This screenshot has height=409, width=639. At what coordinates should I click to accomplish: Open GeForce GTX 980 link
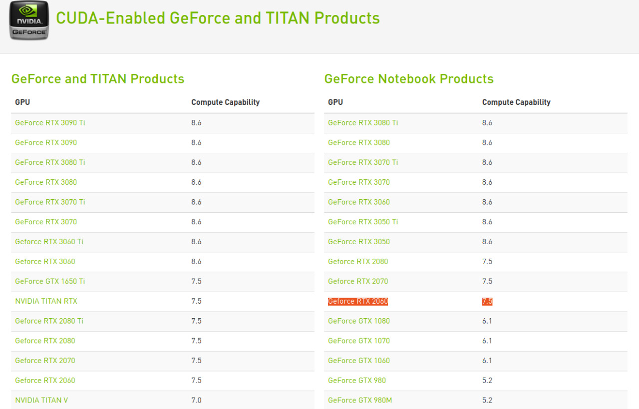tap(357, 381)
